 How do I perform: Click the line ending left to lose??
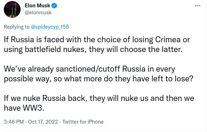(x=99, y=79)
